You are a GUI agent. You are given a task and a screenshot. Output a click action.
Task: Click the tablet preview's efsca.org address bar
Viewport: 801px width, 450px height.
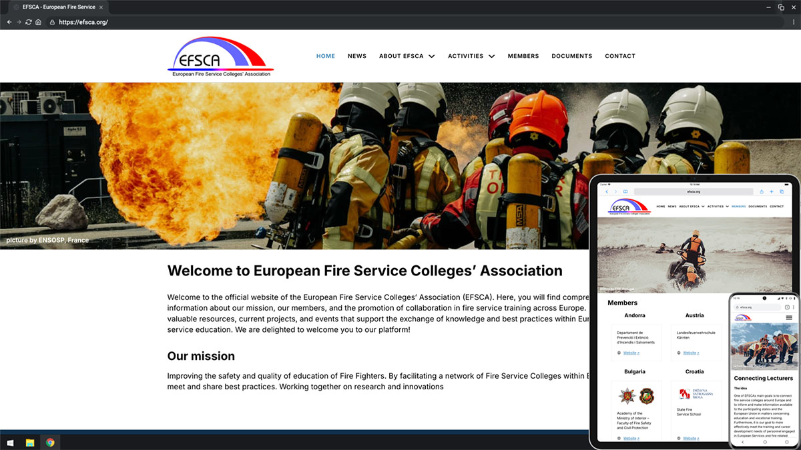(x=694, y=192)
